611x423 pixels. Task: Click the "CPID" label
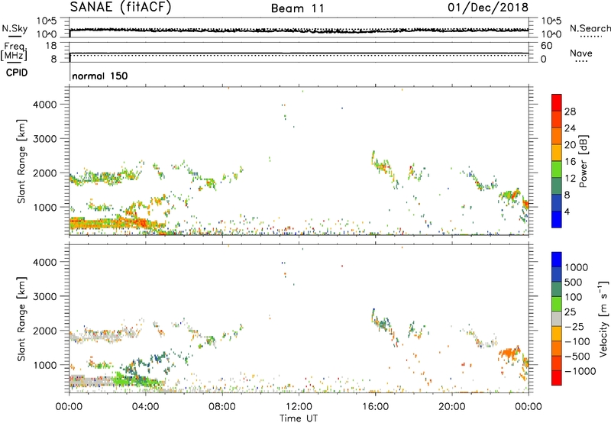[16, 73]
